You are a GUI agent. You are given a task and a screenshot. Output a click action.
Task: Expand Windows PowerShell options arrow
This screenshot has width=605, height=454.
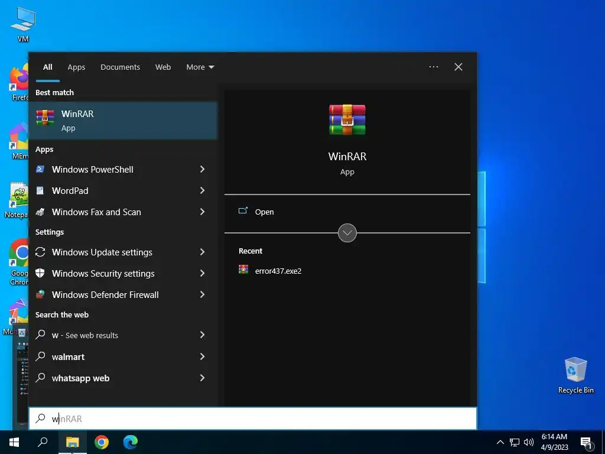coord(203,169)
